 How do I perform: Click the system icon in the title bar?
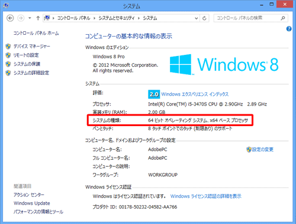click(6, 5)
